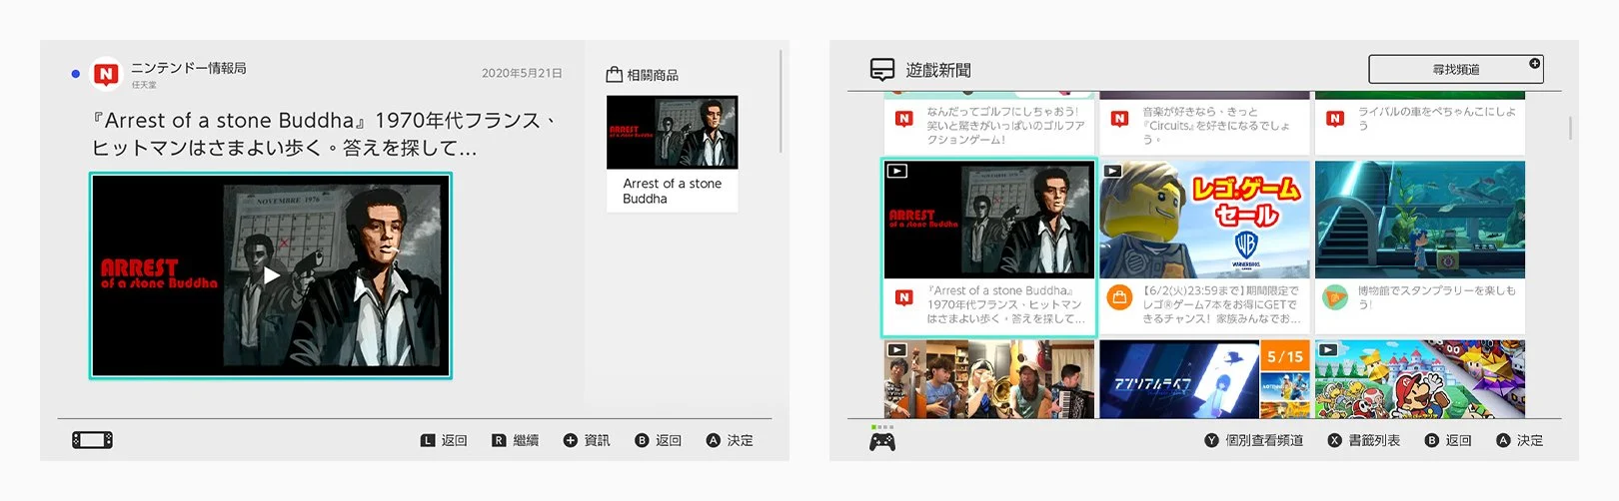
Task: Open the golf action game news card
Action: (989, 124)
